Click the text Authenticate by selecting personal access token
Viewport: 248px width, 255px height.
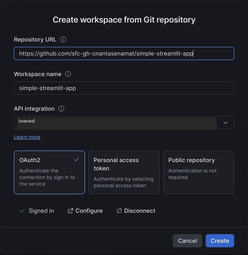(124, 182)
